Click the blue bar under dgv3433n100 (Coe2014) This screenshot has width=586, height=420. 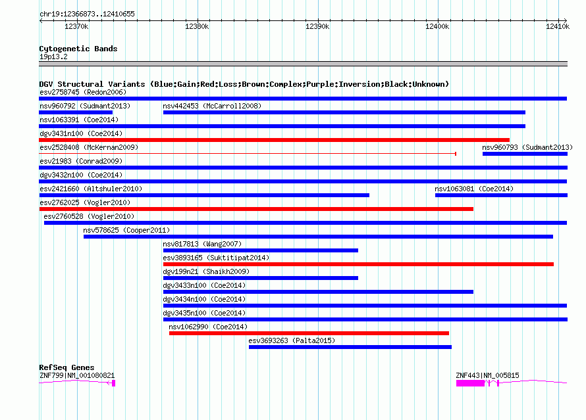pyautogui.click(x=319, y=292)
